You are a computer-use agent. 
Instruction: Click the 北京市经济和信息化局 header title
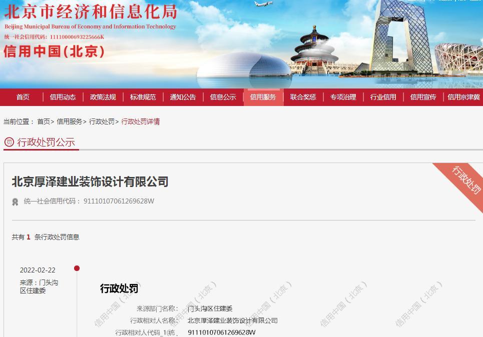[91, 11]
